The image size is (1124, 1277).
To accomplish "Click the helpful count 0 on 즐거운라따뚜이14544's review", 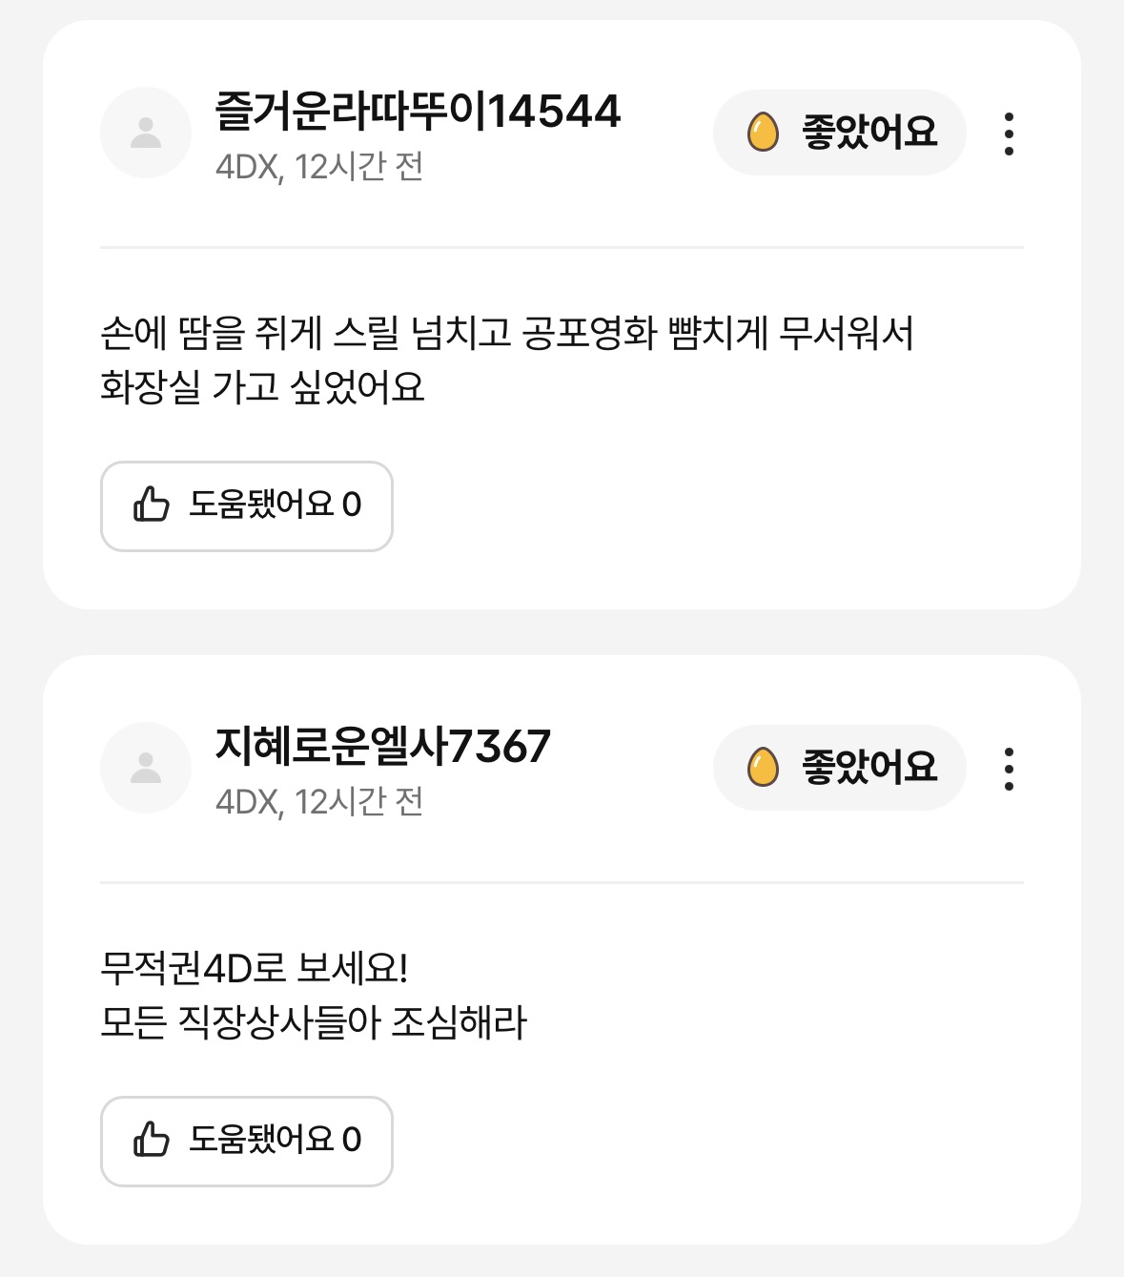I will pyautogui.click(x=352, y=505).
